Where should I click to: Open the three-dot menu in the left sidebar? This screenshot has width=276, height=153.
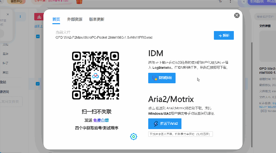(x=20, y=17)
